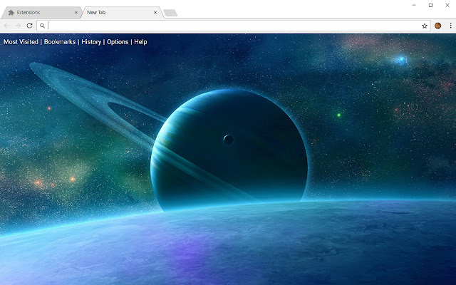456x285 pixels.
Task: Open a new tab with the tab-strip button
Action: click(x=170, y=13)
